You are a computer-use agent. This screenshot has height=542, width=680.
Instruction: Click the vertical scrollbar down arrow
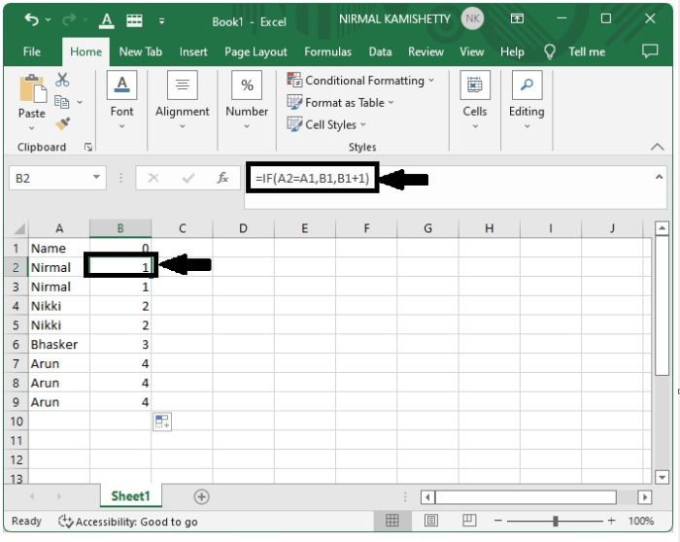[x=662, y=477]
